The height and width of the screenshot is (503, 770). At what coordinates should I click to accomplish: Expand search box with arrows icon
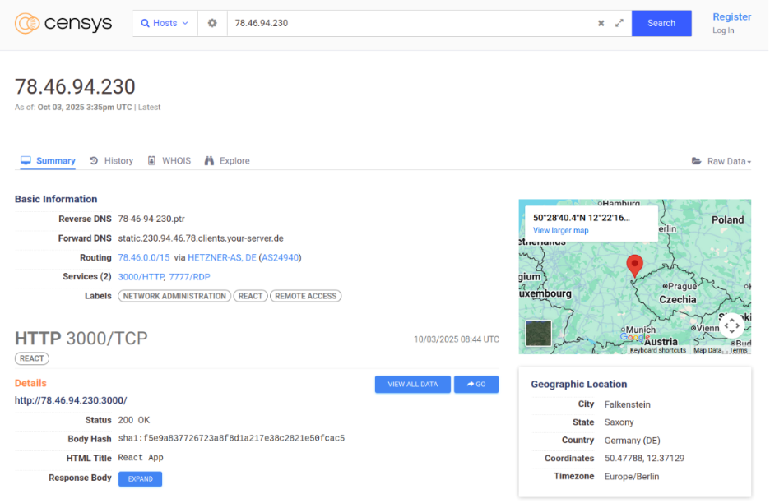pos(619,23)
